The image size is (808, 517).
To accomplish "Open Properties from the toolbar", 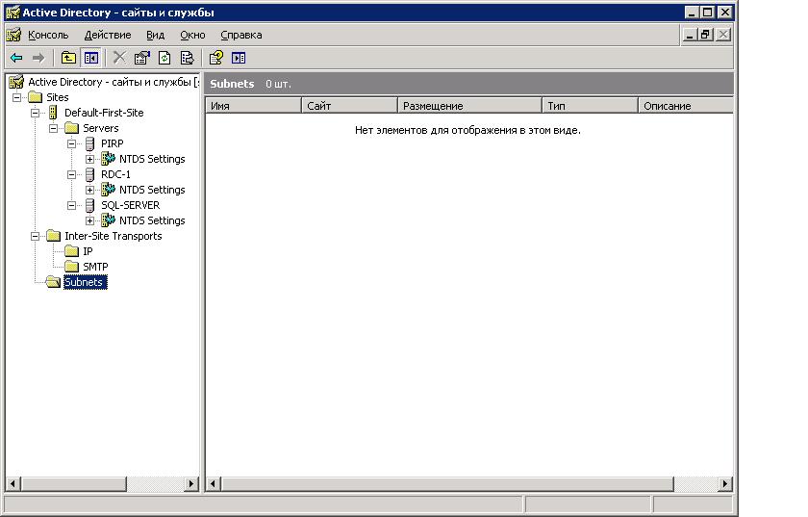I will (x=141, y=58).
